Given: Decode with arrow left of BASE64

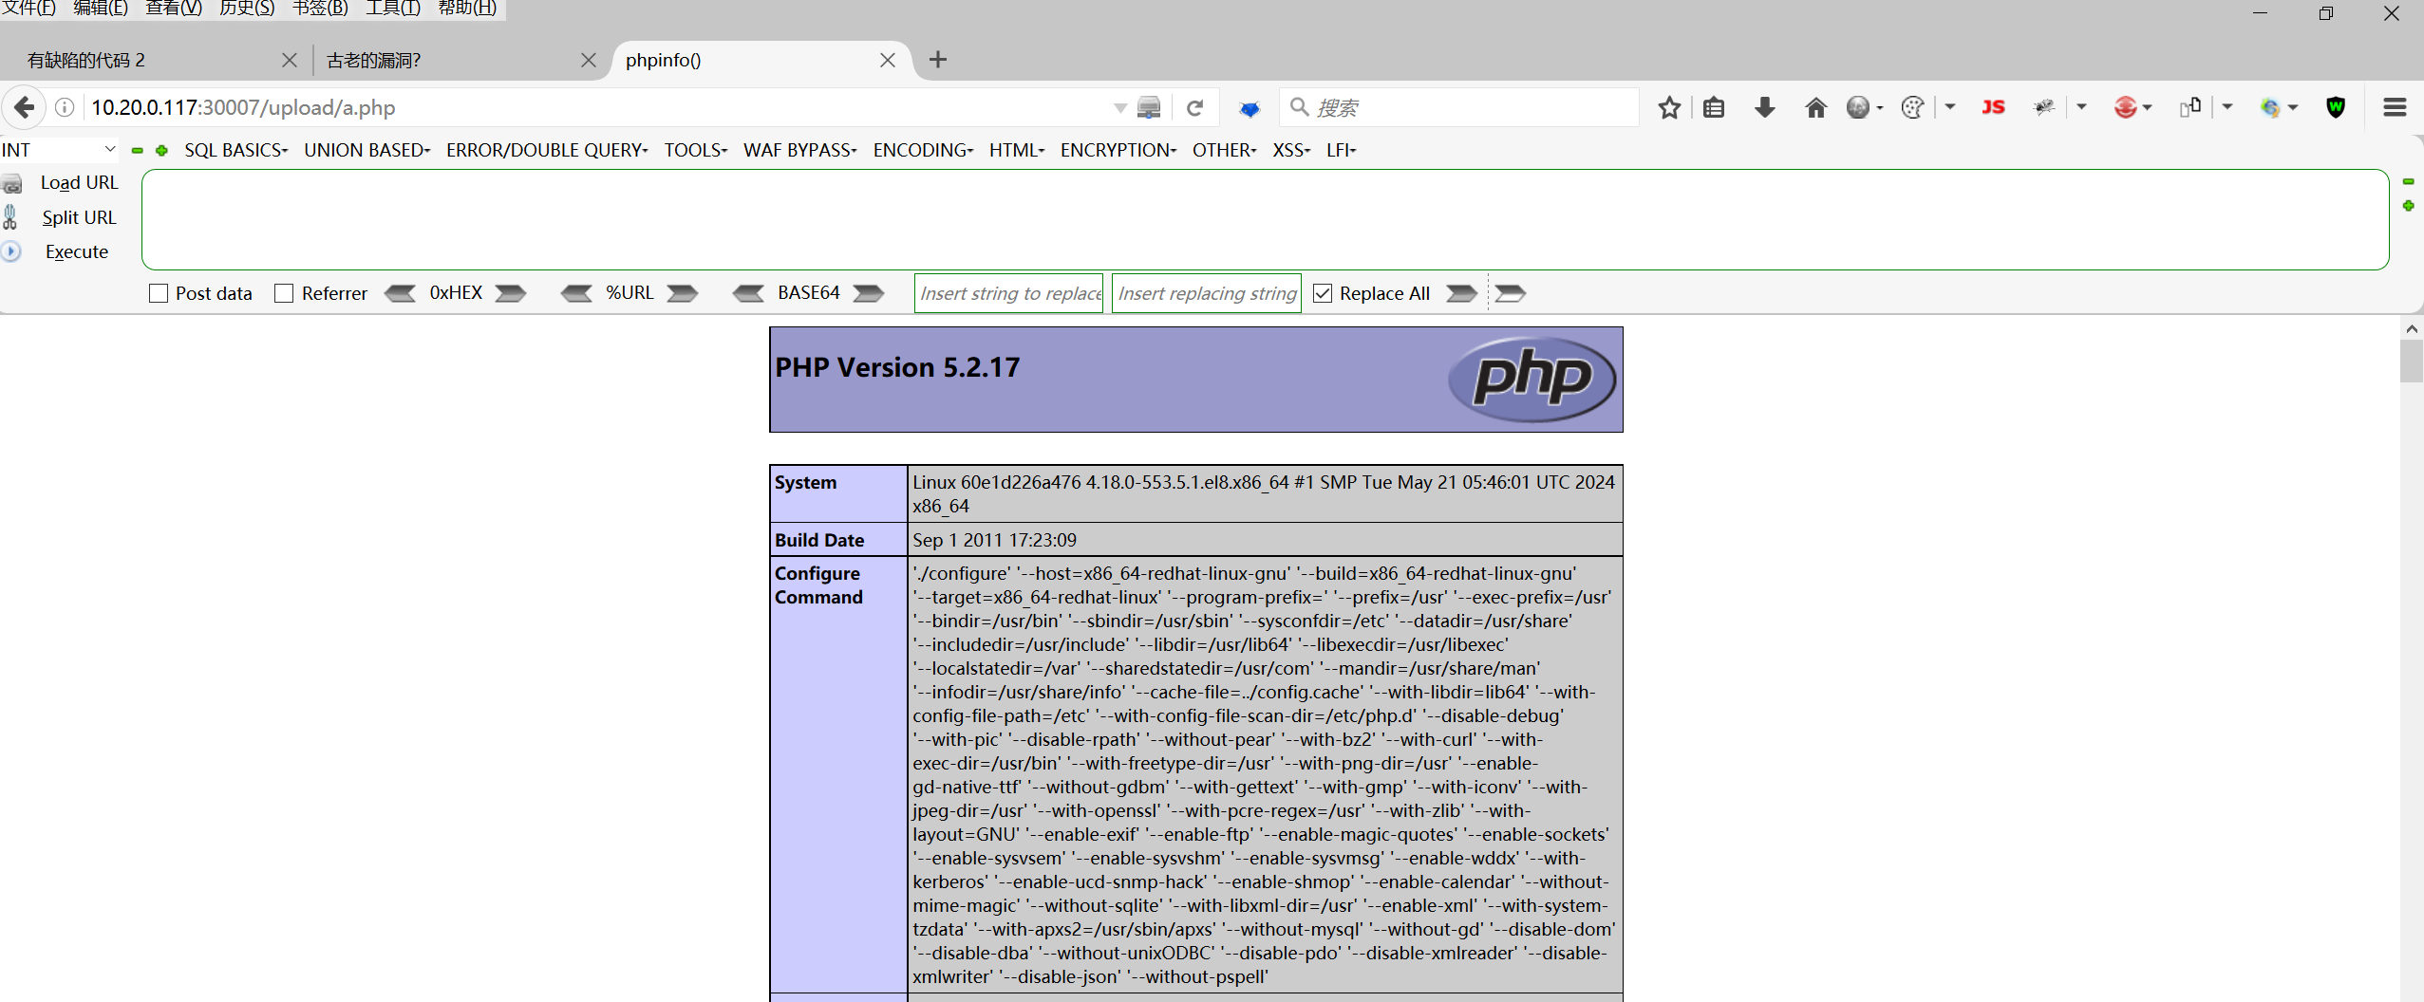Looking at the screenshot, I should tap(748, 293).
